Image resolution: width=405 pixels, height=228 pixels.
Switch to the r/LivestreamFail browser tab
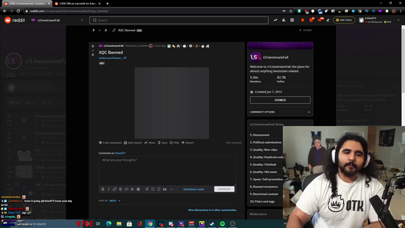(27, 4)
